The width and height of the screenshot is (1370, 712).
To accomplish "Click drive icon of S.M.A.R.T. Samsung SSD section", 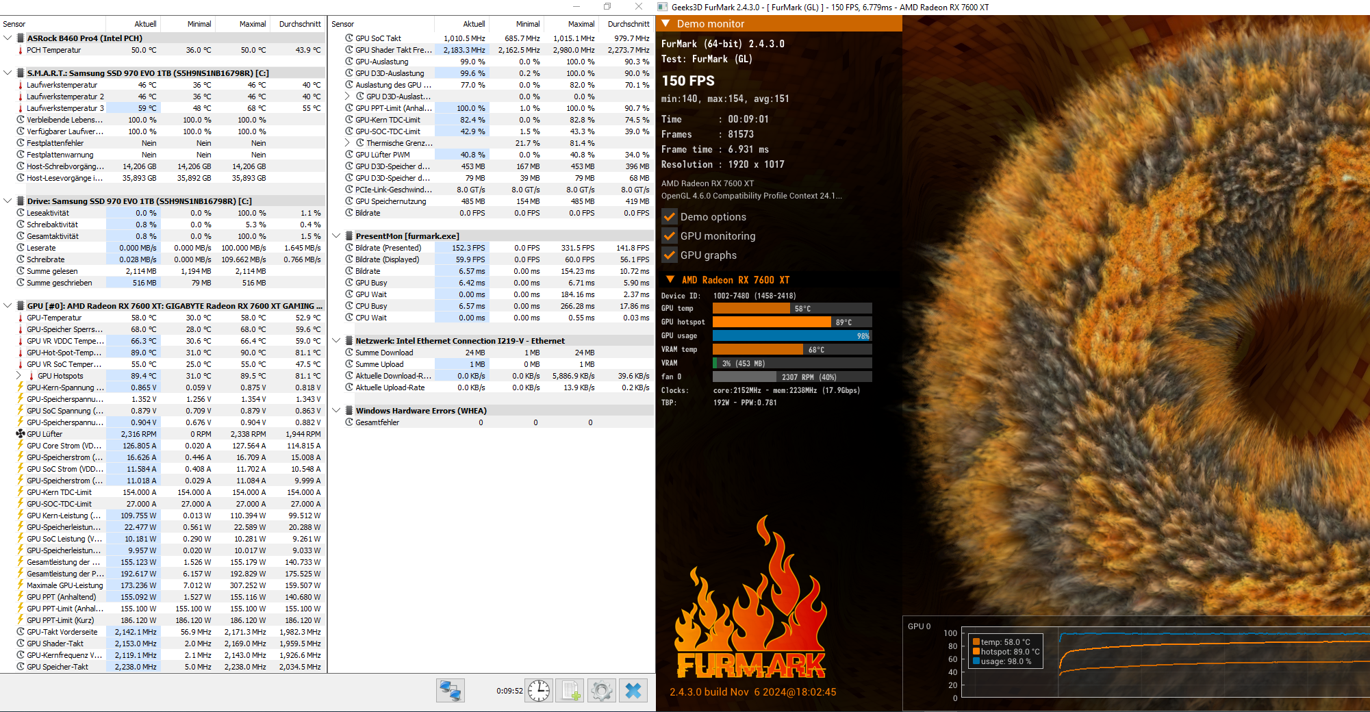I will coord(21,73).
